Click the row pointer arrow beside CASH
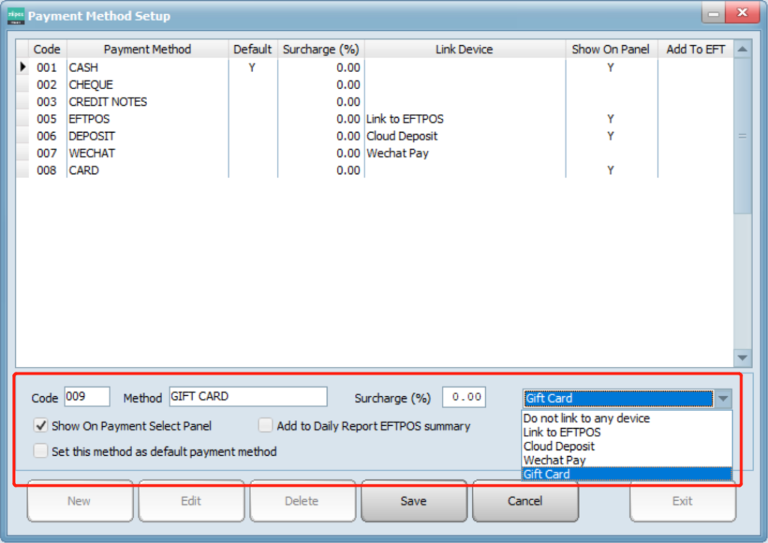This screenshot has height=543, width=768. [23, 67]
